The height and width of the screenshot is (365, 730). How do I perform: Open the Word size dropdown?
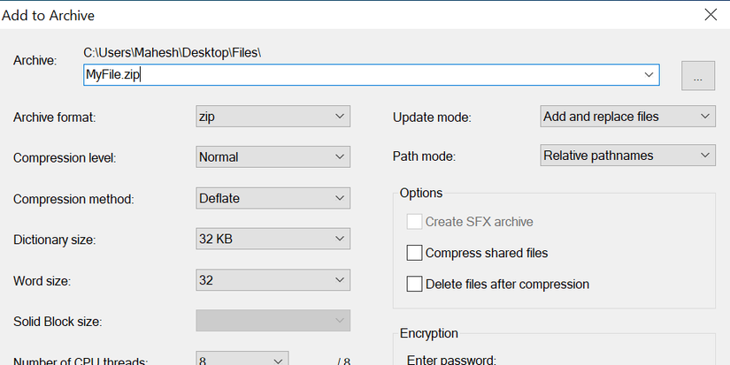click(273, 280)
